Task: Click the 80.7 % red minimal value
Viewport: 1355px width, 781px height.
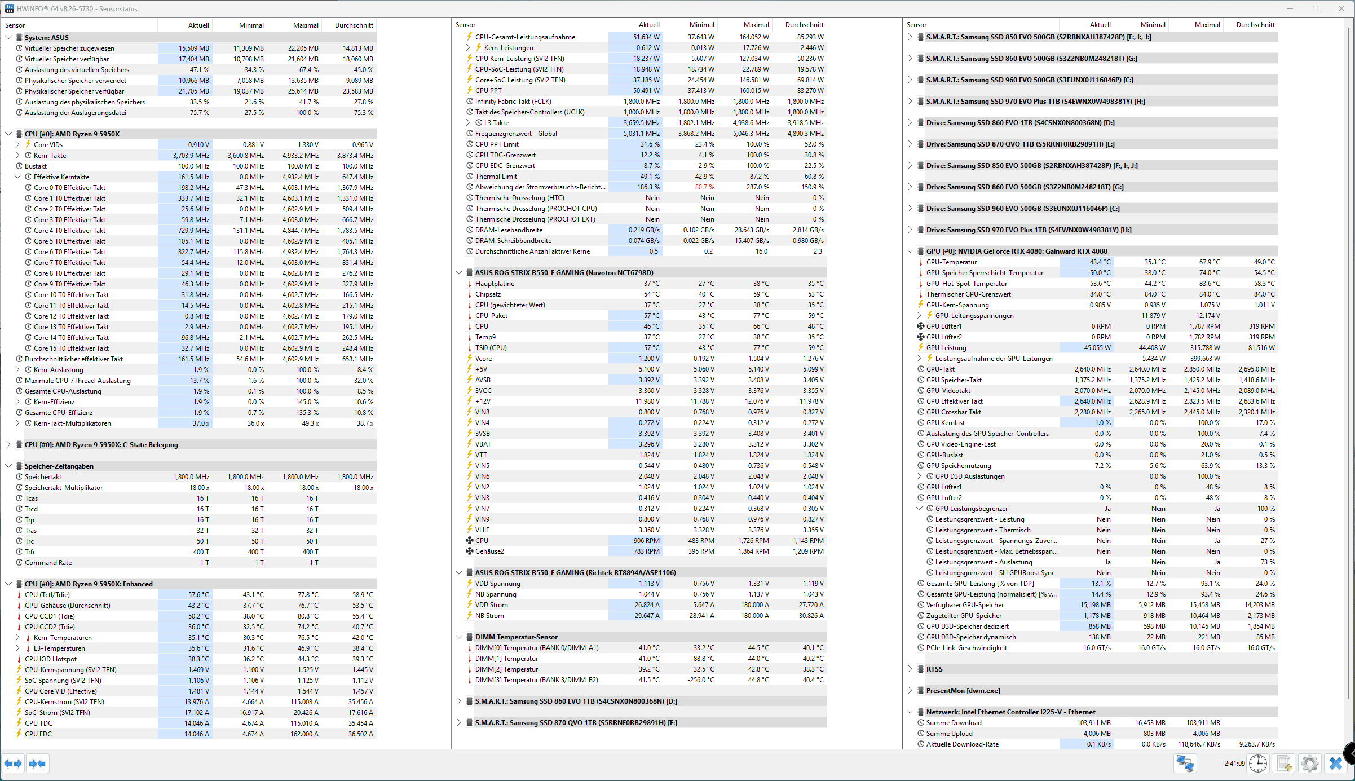Action: (704, 187)
